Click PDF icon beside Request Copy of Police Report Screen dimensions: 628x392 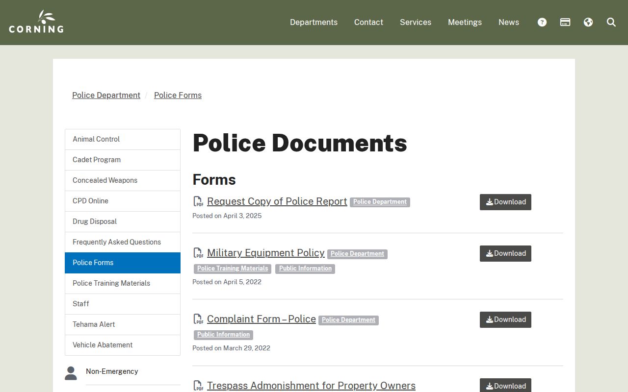tap(198, 201)
